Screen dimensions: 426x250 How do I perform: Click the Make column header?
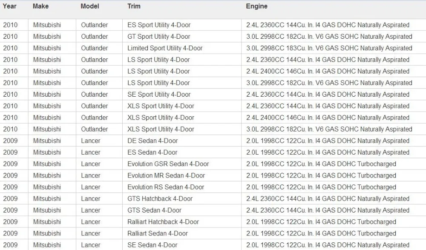41,6
